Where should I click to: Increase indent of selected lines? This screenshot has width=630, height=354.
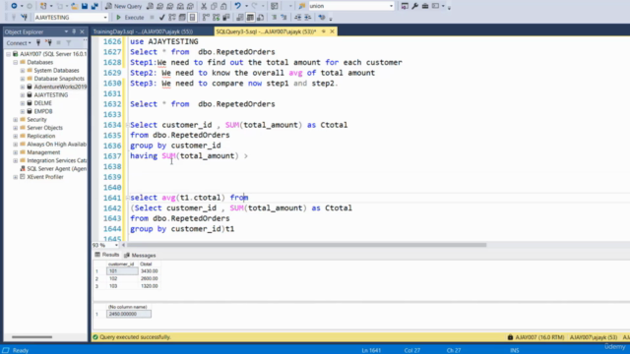pos(308,18)
